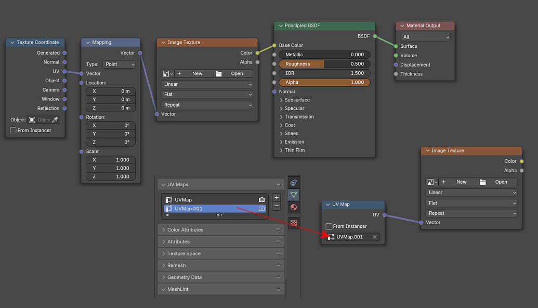The width and height of the screenshot is (538, 308).
Task: Click BSDF output socket on Principled BSDF
Action: pyautogui.click(x=375, y=36)
